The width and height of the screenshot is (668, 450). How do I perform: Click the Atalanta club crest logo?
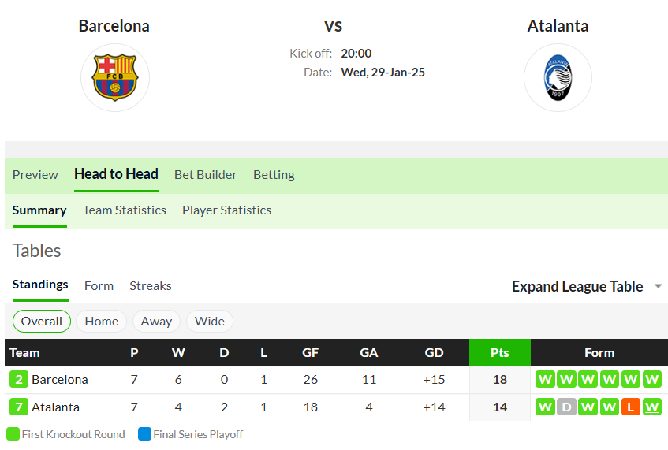point(558,77)
